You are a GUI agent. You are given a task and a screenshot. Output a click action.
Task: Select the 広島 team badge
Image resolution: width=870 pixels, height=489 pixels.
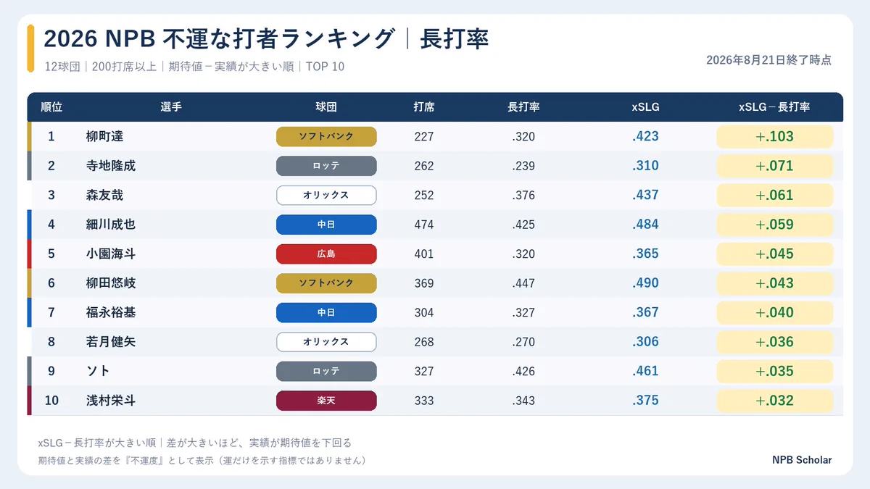(326, 254)
